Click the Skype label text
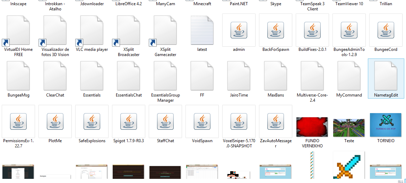The image size is (406, 183). 276,4
